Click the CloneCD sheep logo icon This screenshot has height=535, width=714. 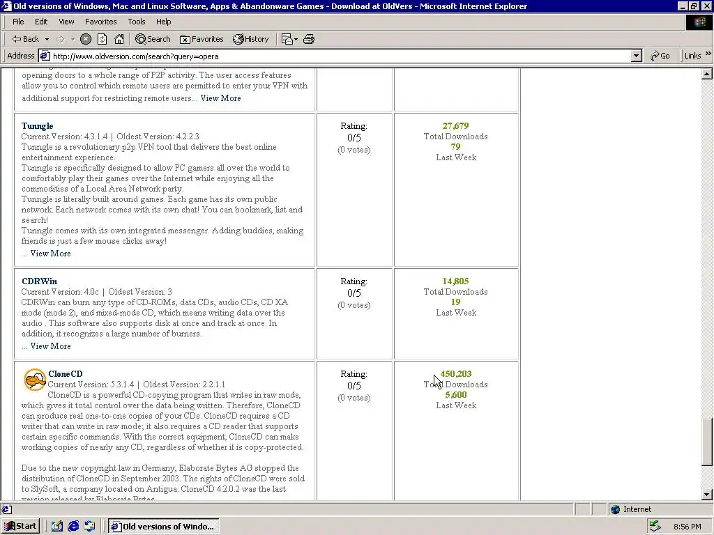point(35,380)
